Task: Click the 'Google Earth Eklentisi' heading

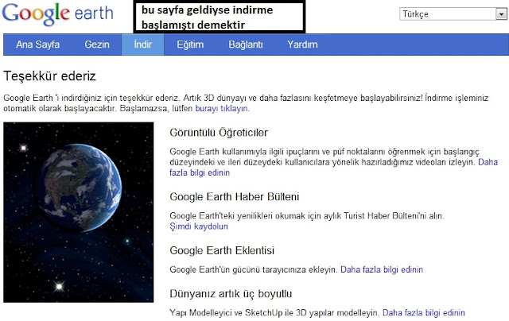Action: click(x=222, y=250)
